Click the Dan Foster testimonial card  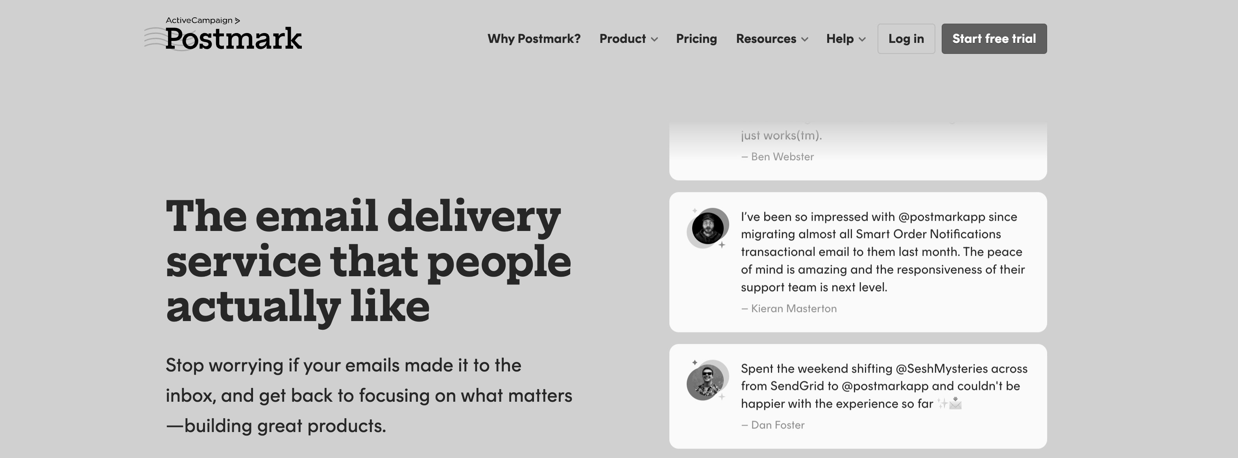tap(858, 396)
